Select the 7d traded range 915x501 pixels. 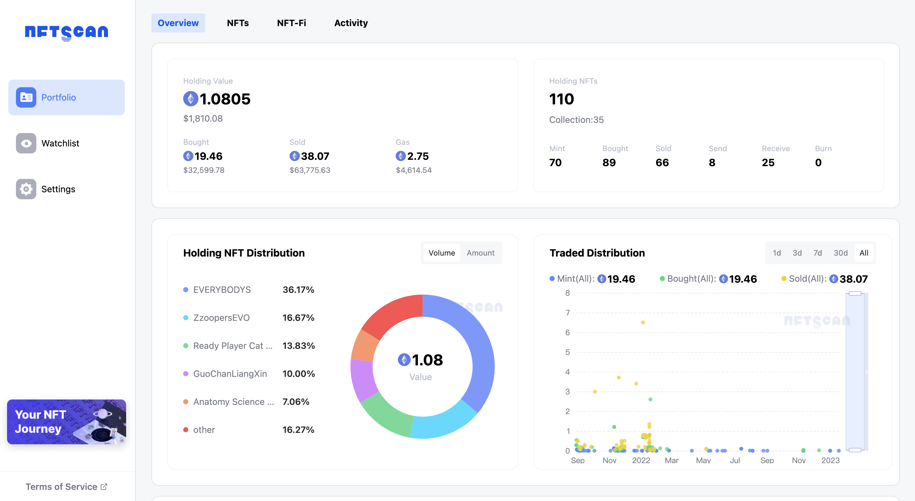coord(818,253)
